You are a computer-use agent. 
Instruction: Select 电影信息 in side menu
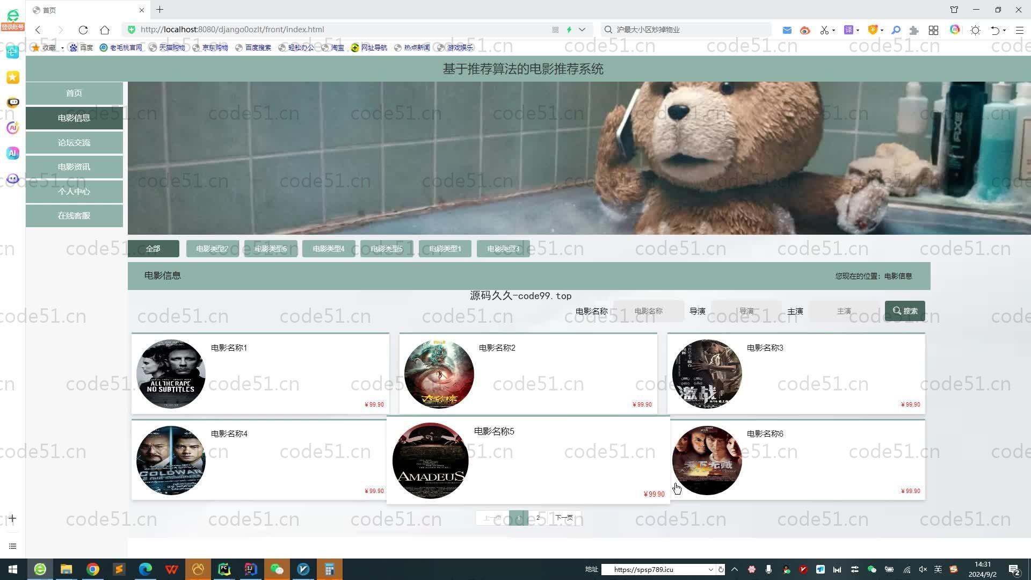point(74,118)
